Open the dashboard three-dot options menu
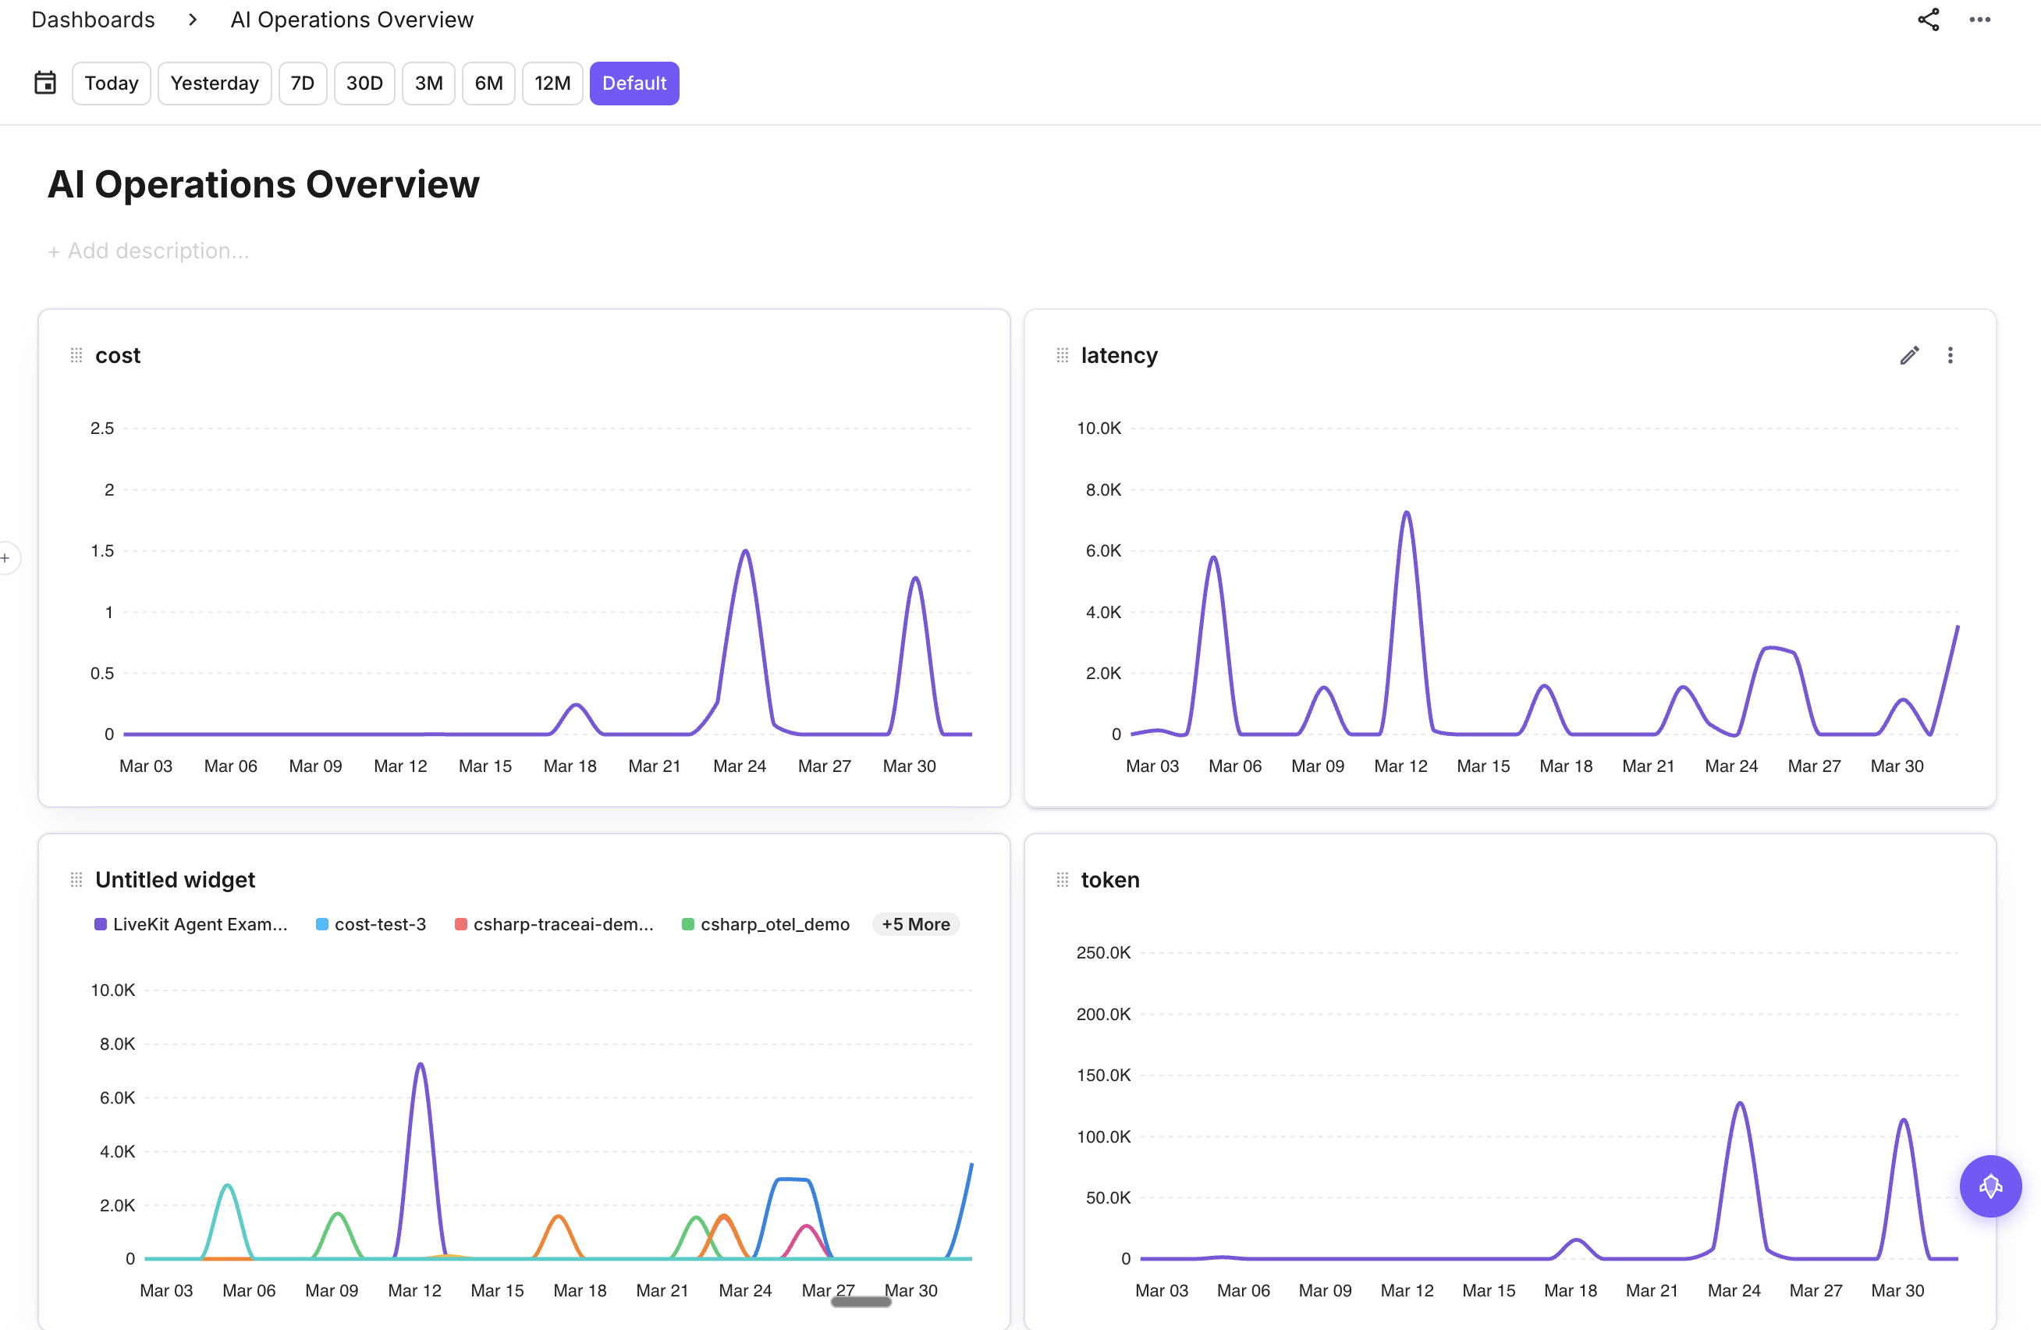The width and height of the screenshot is (2041, 1330). click(1979, 20)
